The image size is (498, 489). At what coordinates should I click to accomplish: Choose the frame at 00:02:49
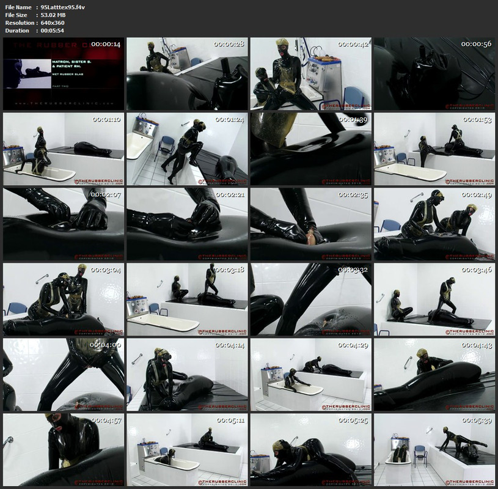[434, 224]
